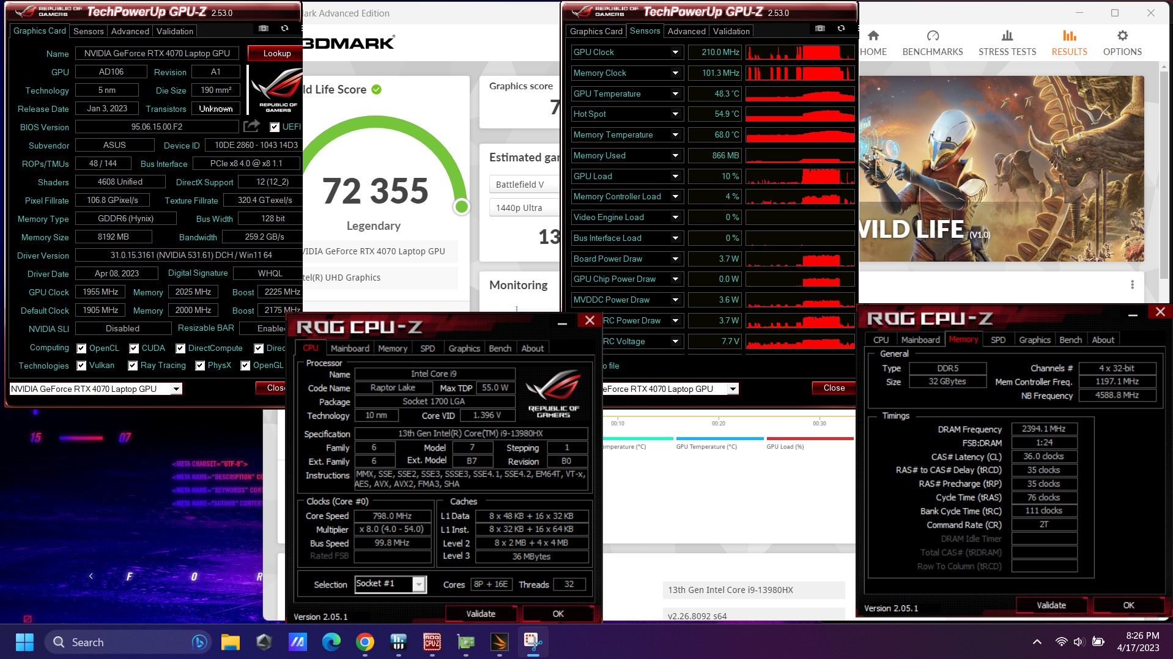Open 3DMark Options gear icon
Screen dimensions: 1173x659
click(x=1122, y=36)
